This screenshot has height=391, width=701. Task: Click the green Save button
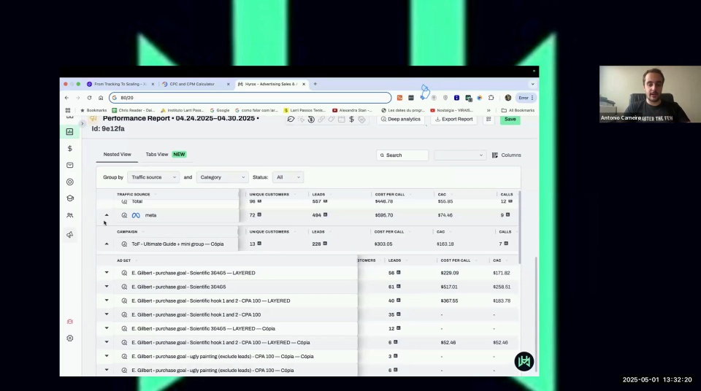(510, 120)
